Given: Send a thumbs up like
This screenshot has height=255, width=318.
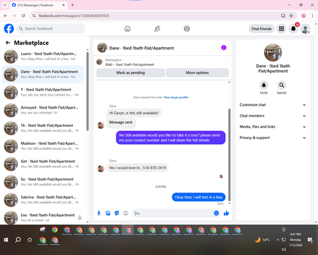Looking at the screenshot, I should point(226,213).
